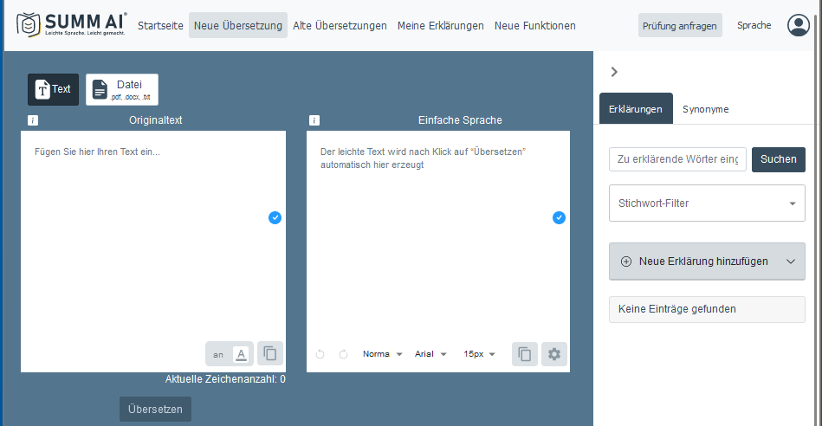Open the Arial font family dropdown
The width and height of the screenshot is (822, 426).
pyautogui.click(x=430, y=354)
